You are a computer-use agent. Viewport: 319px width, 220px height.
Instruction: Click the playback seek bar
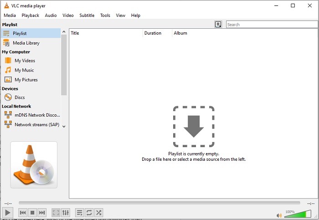point(159,203)
